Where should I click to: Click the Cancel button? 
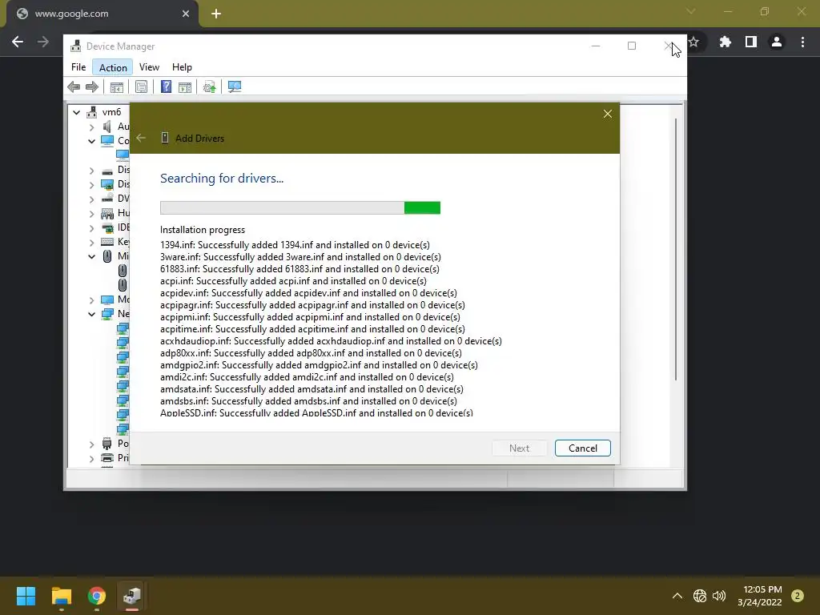pyautogui.click(x=583, y=448)
